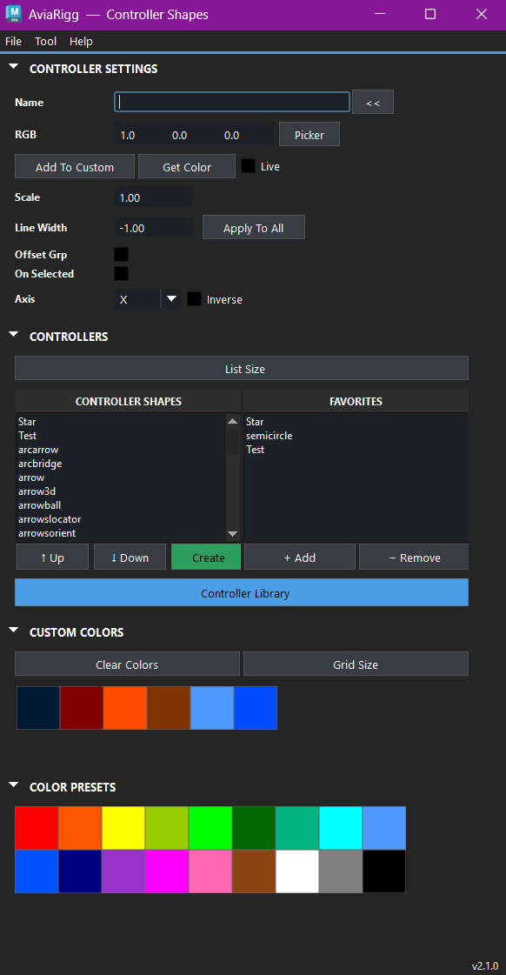
Task: Click the "<<" icon next to Name field
Action: tap(372, 102)
